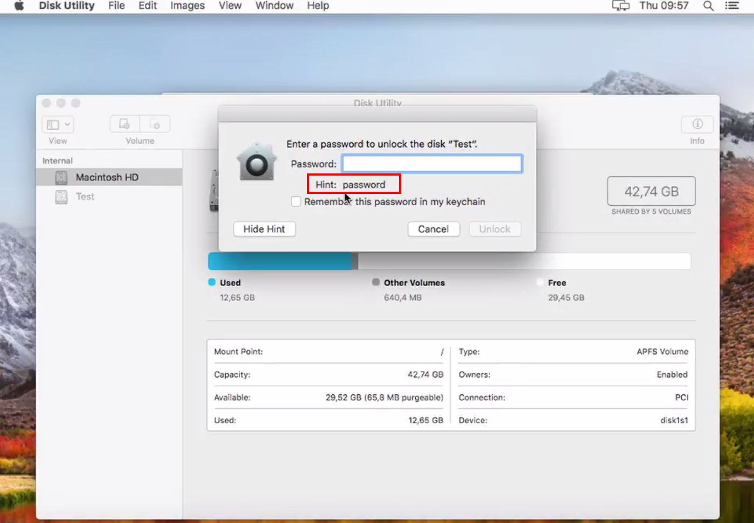This screenshot has height=523, width=754.
Task: Open the Window menu
Action: point(274,6)
